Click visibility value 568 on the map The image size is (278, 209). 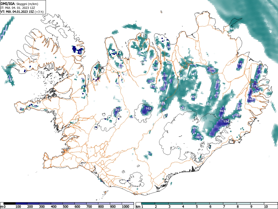pos(156,68)
